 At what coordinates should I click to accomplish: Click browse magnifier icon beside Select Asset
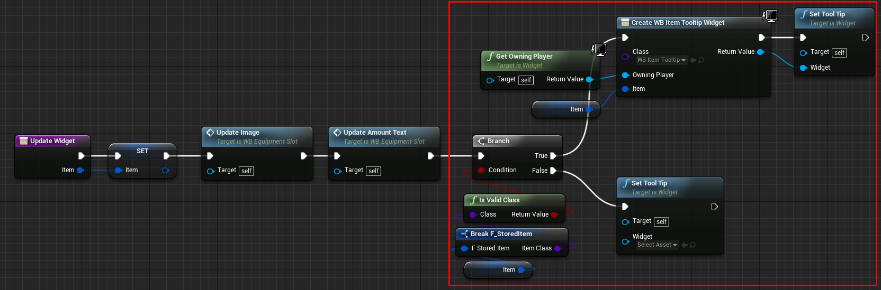pyautogui.click(x=693, y=245)
